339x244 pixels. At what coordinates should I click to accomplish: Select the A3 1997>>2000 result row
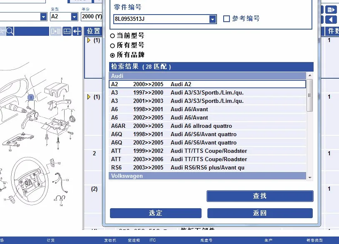click(x=207, y=93)
